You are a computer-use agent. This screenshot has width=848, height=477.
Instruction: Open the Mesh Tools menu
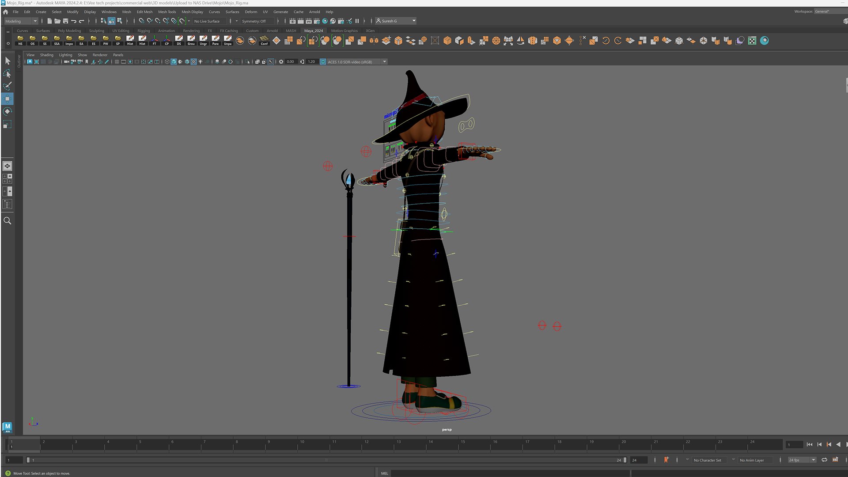(167, 12)
